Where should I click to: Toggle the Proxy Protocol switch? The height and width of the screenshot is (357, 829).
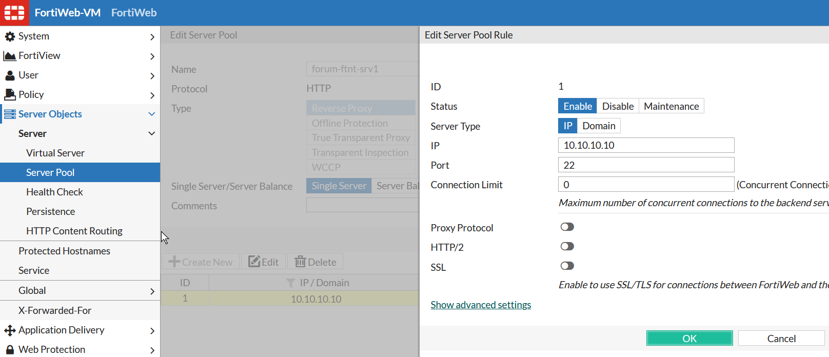click(567, 227)
